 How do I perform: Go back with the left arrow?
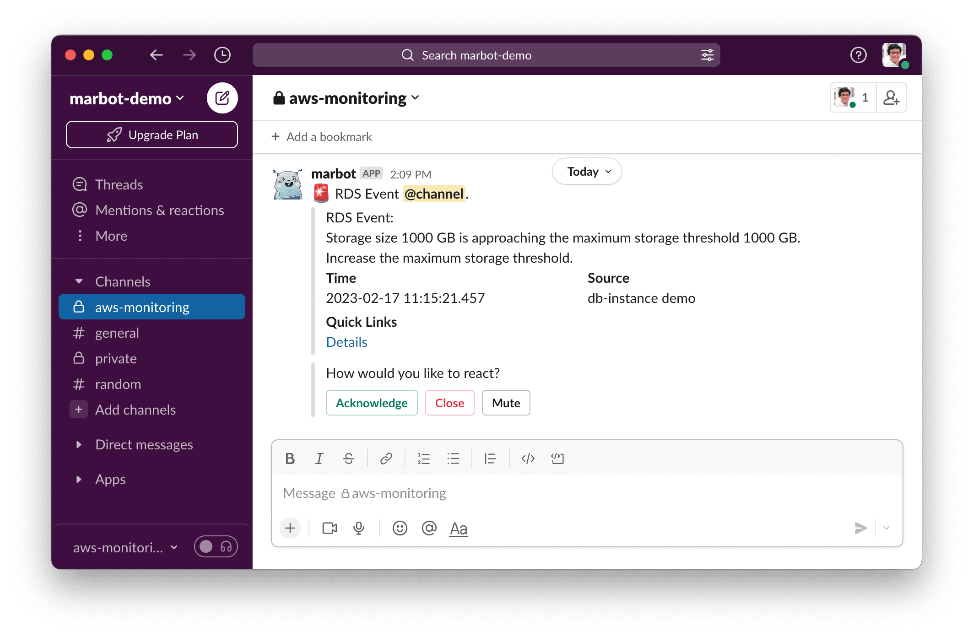pos(157,55)
